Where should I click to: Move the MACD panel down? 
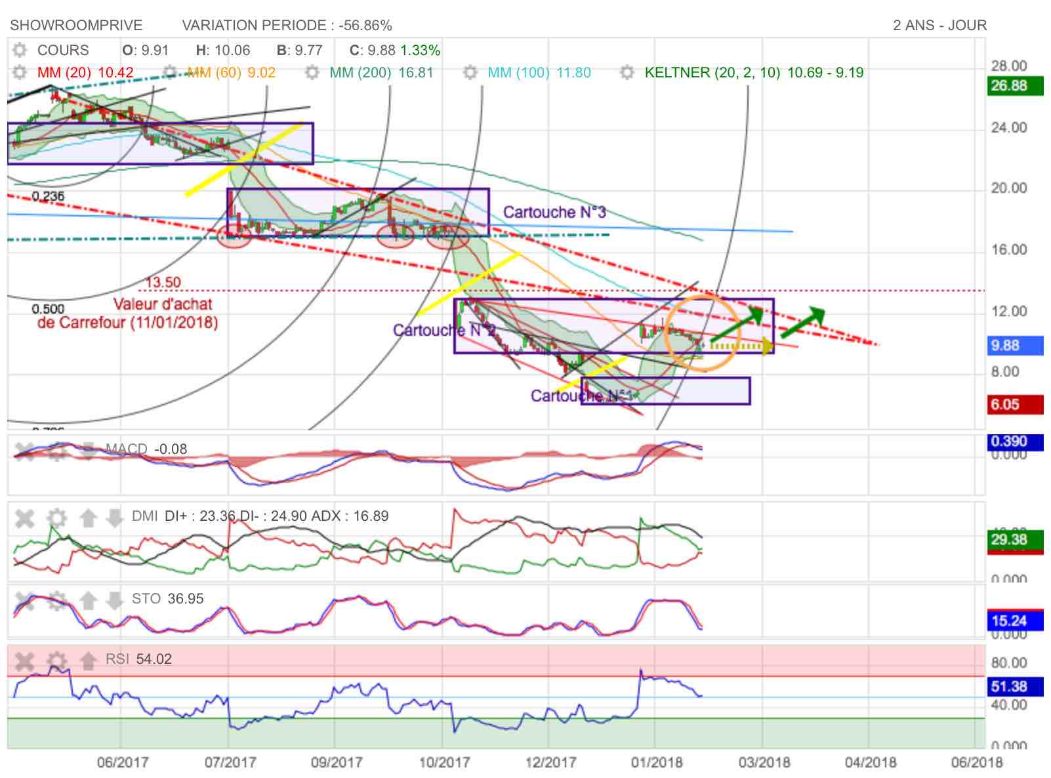[89, 450]
